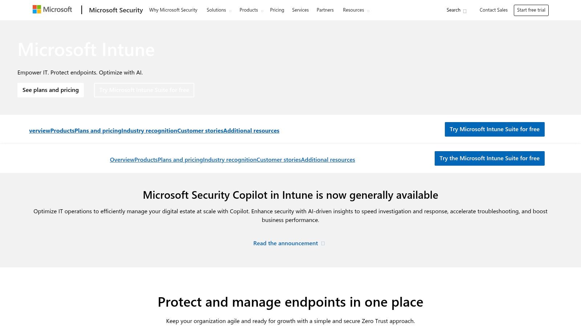This screenshot has height=327, width=581.
Task: Open the Partners menu item
Action: [325, 10]
